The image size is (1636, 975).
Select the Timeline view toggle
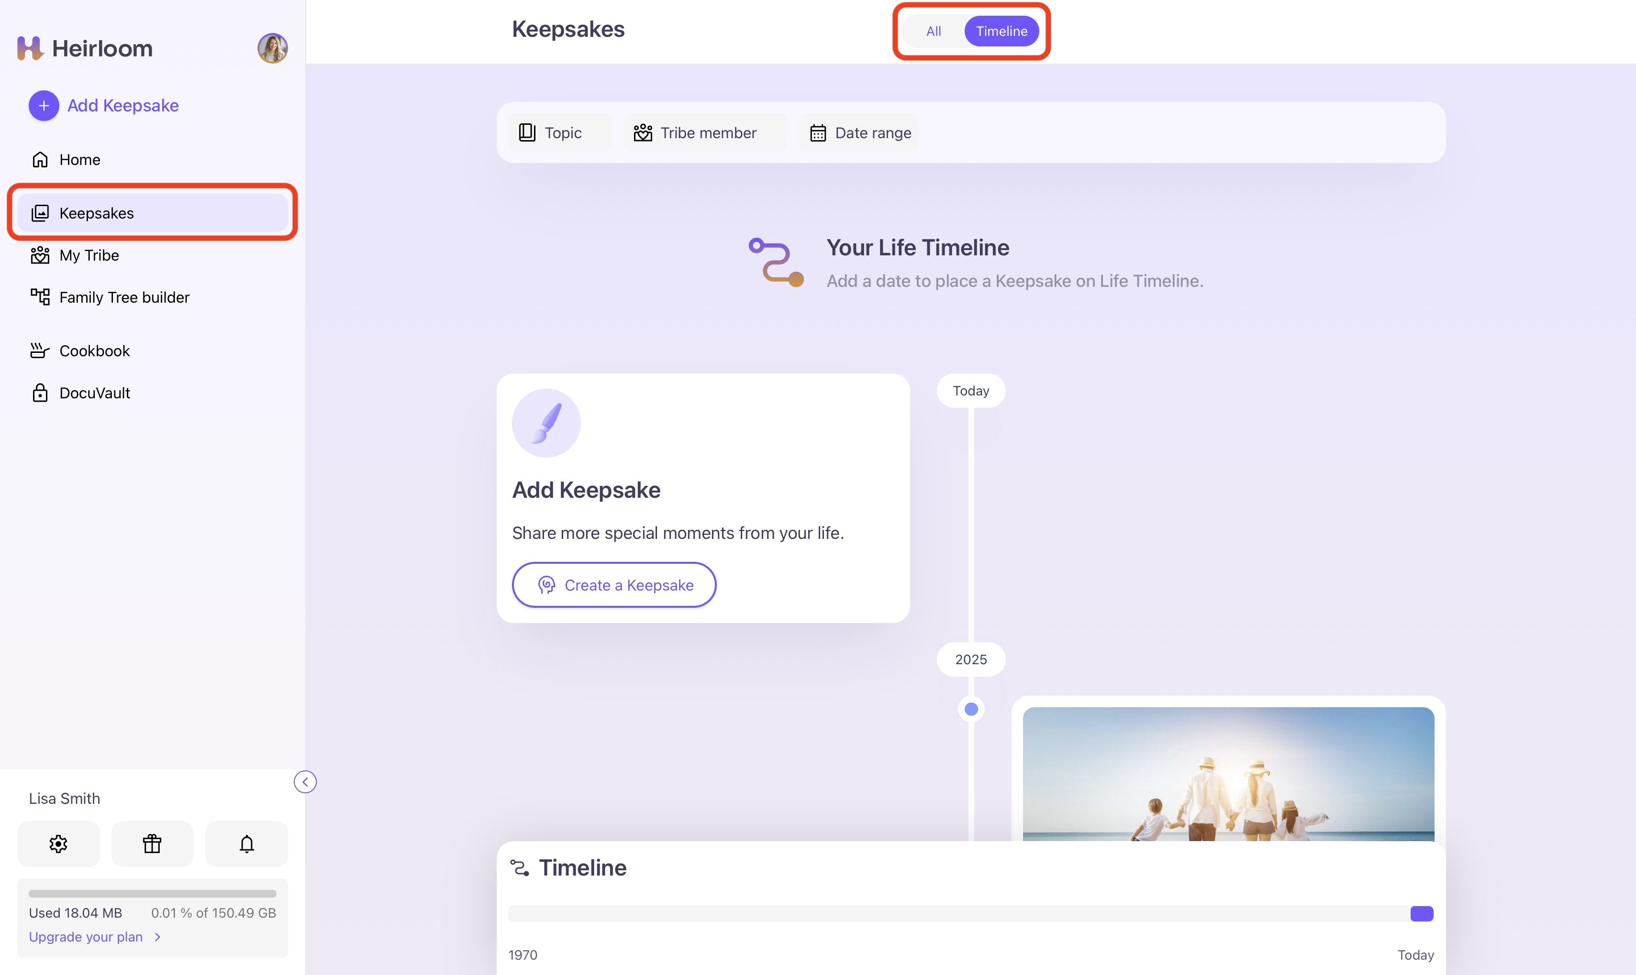pos(1001,31)
